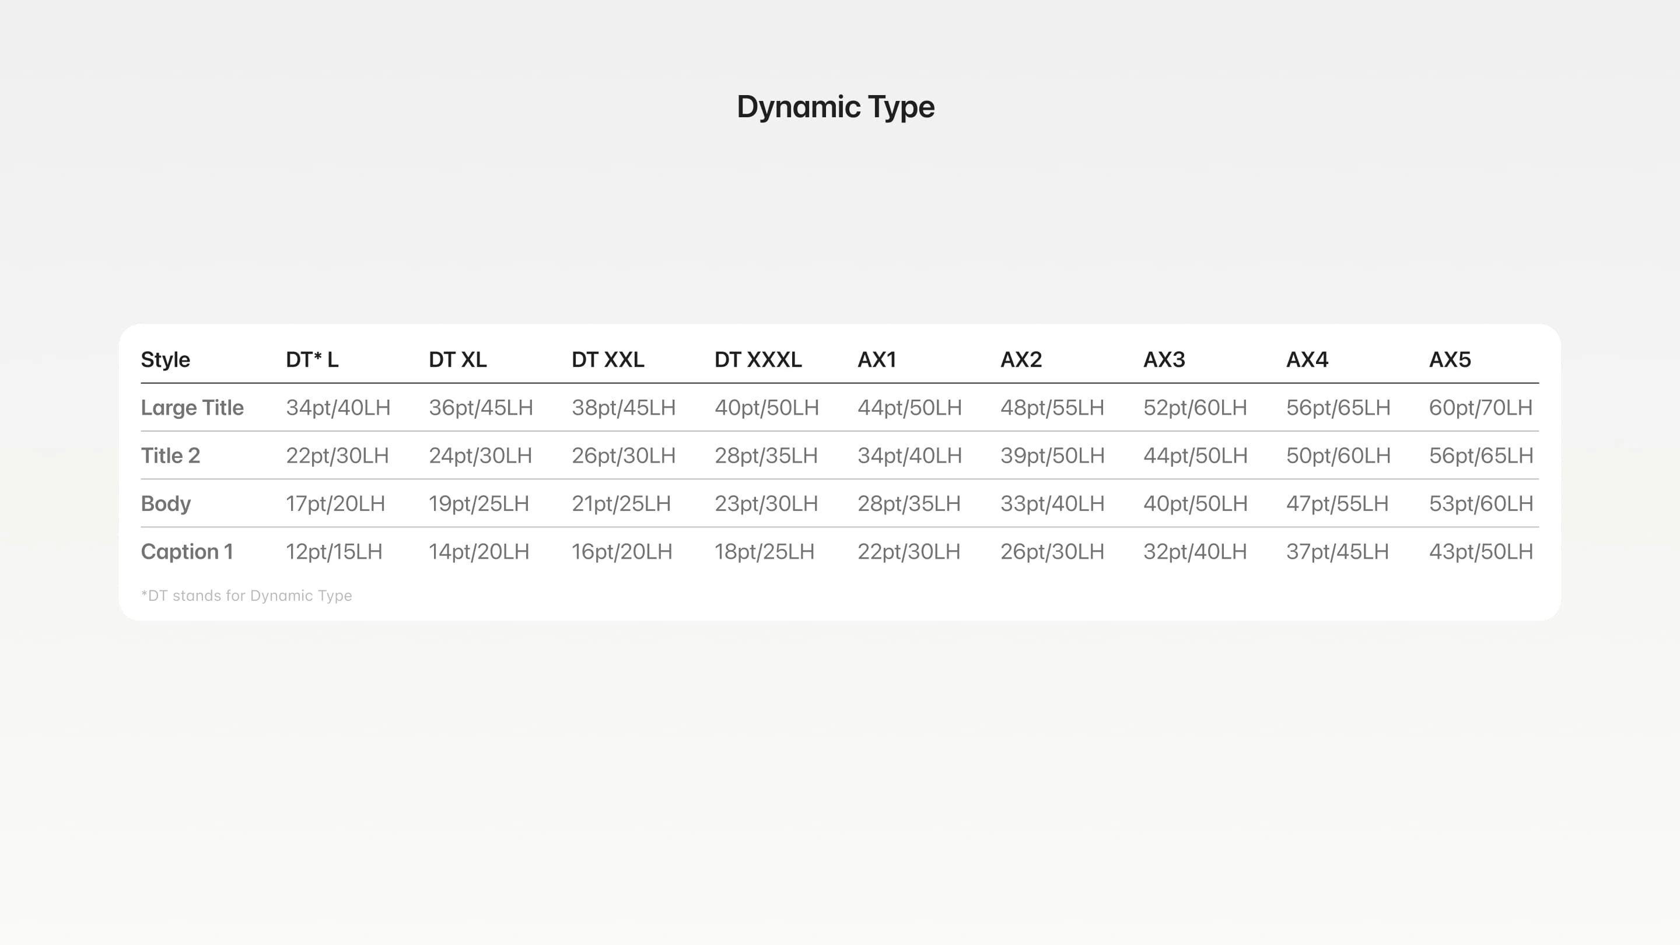Click the 19pt/25LH cell
The image size is (1680, 945).
[480, 503]
